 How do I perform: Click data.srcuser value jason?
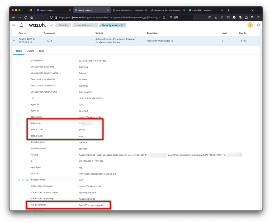tap(81, 136)
